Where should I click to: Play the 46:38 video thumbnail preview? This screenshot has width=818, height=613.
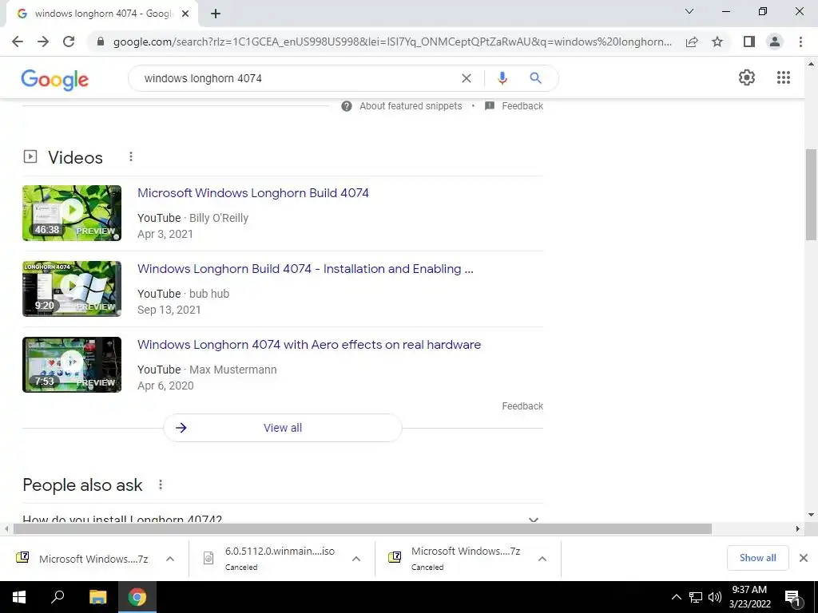coord(72,212)
